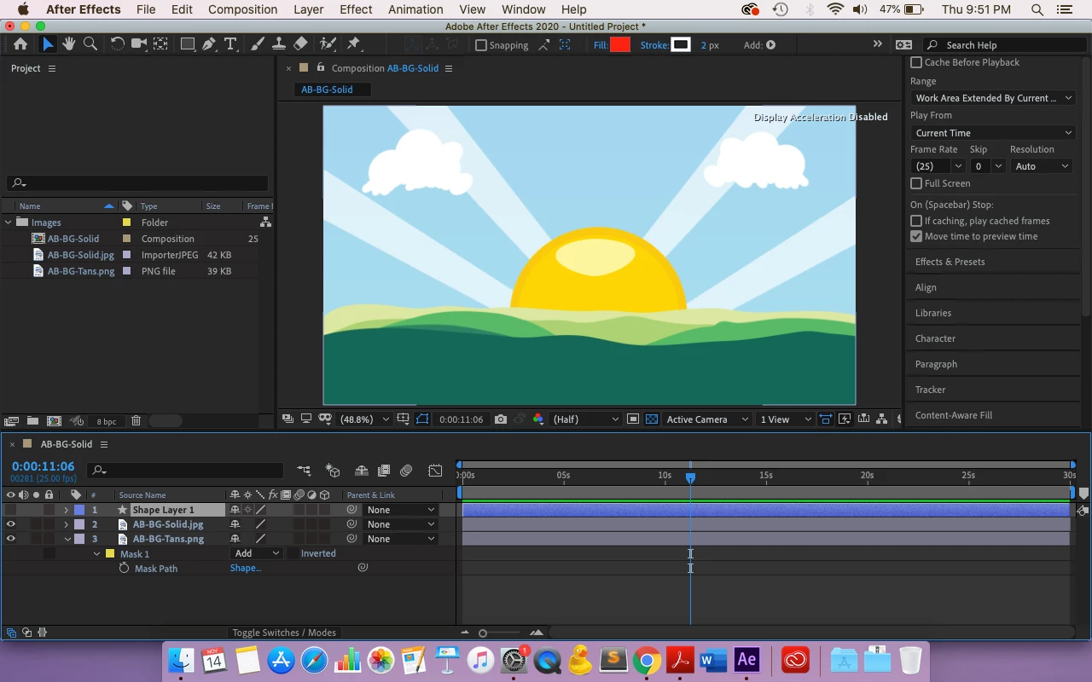The height and width of the screenshot is (682, 1092).
Task: Select the Brush tool
Action: coord(258,44)
